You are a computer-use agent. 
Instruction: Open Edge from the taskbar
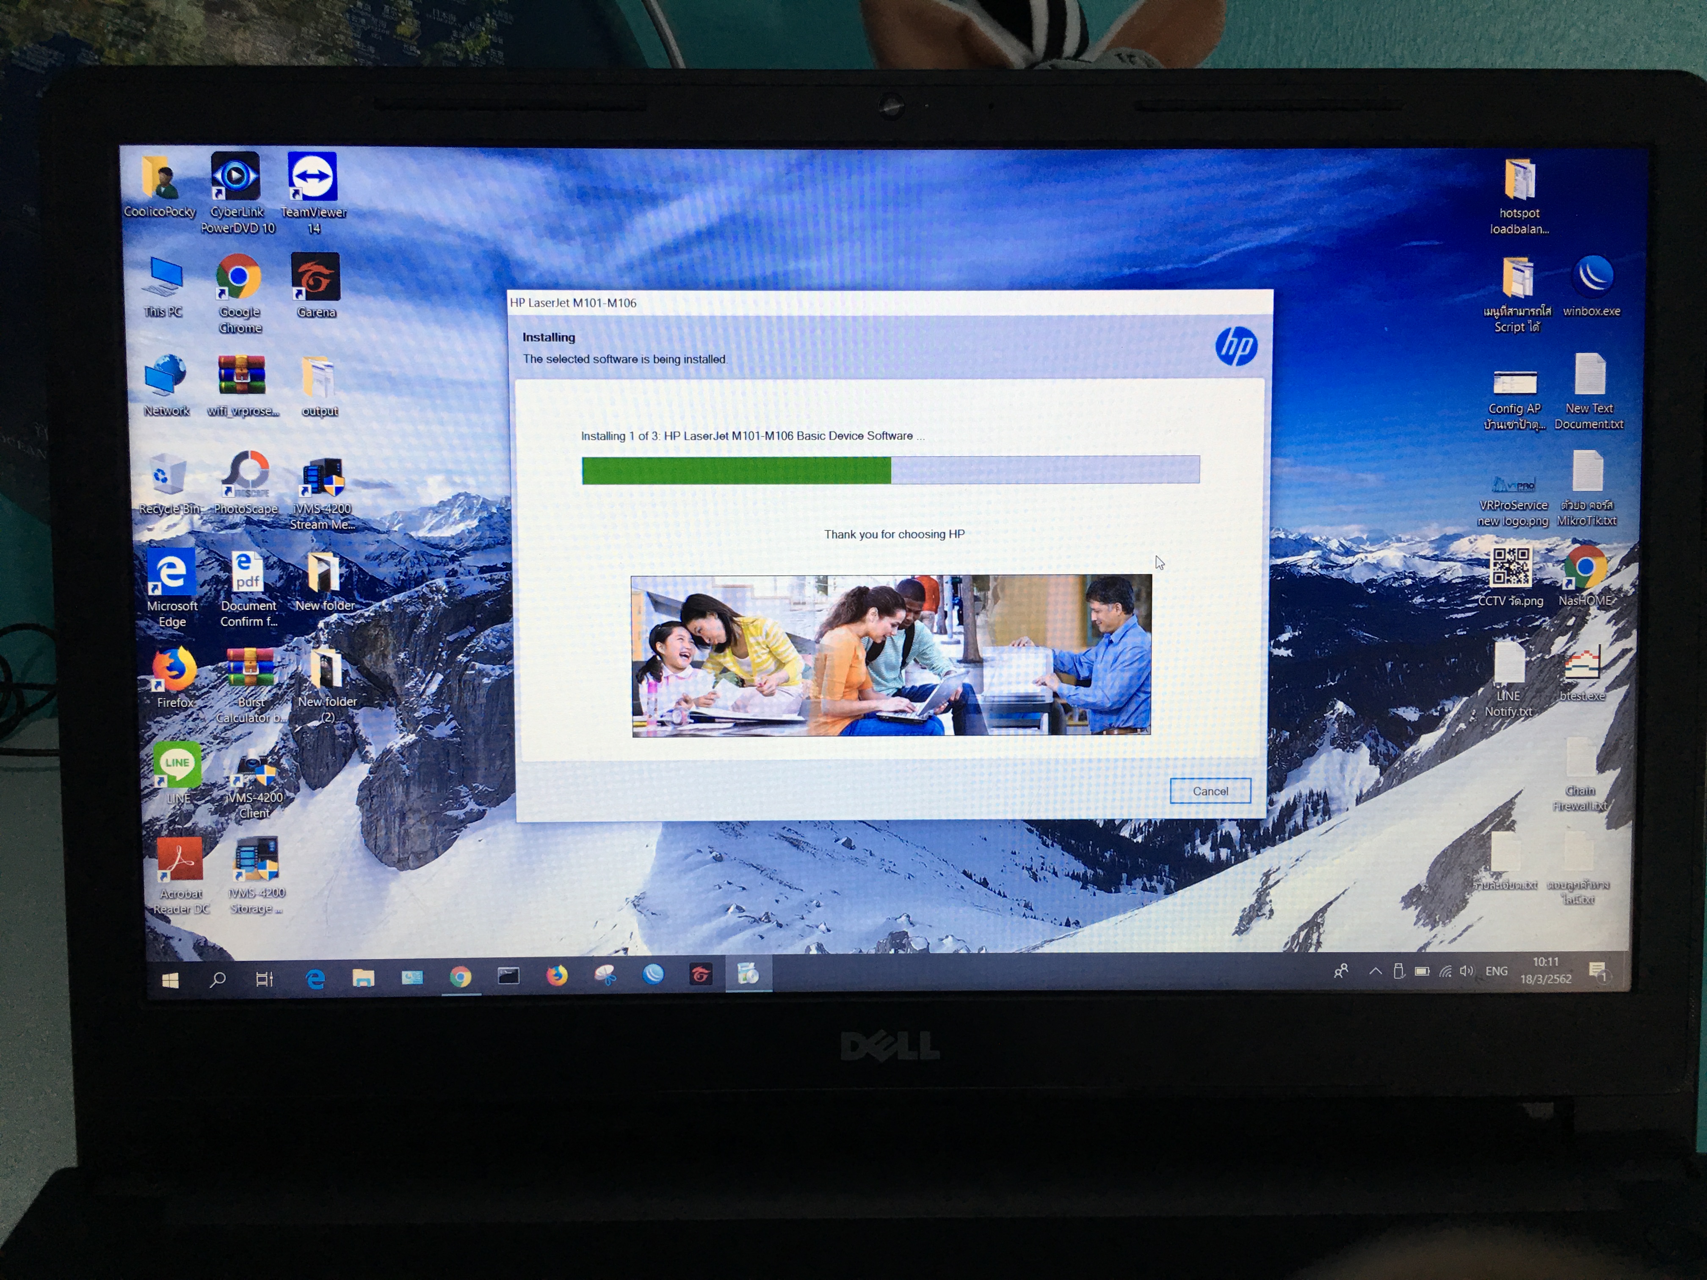[x=315, y=978]
